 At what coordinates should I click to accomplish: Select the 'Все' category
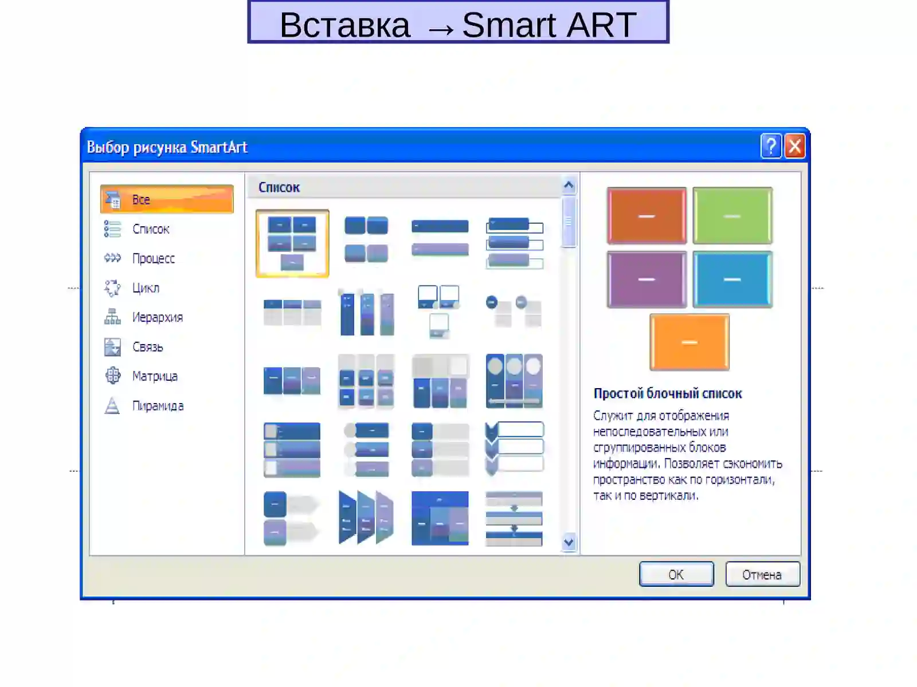click(x=167, y=199)
